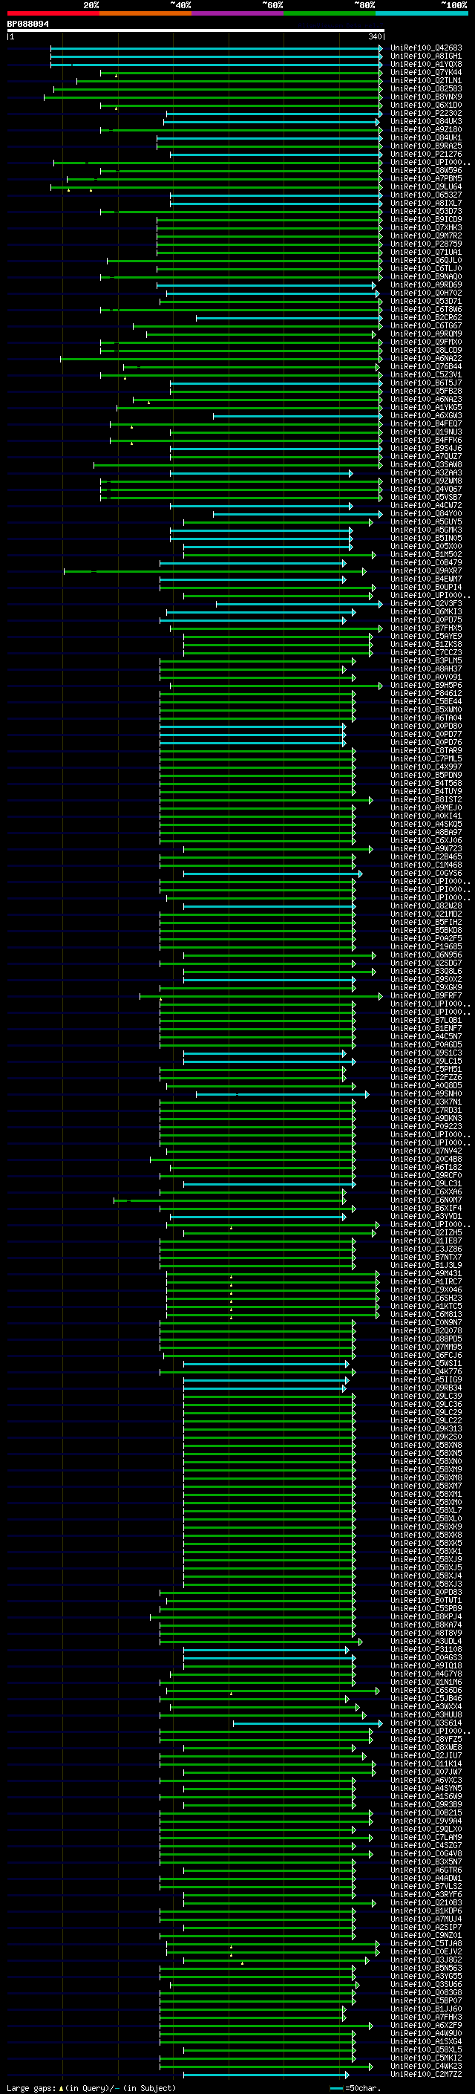
Task: Select the UniRef100_B1M502 label
Action: [425, 554]
